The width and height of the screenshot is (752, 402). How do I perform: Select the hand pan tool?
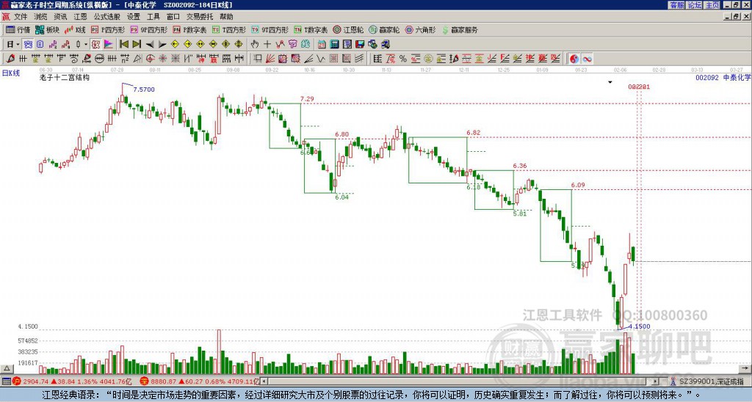(254, 45)
